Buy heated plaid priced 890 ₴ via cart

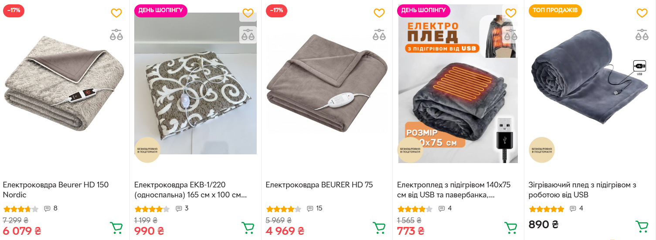point(642,226)
